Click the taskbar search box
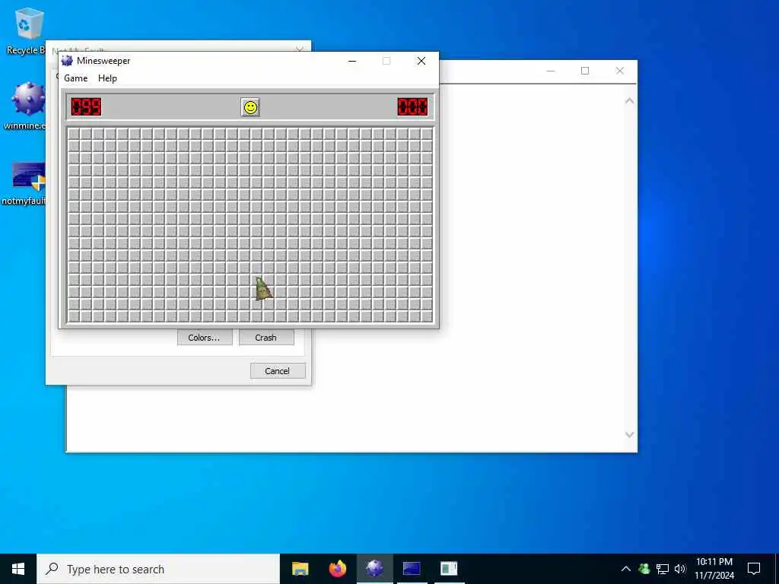 [158, 569]
